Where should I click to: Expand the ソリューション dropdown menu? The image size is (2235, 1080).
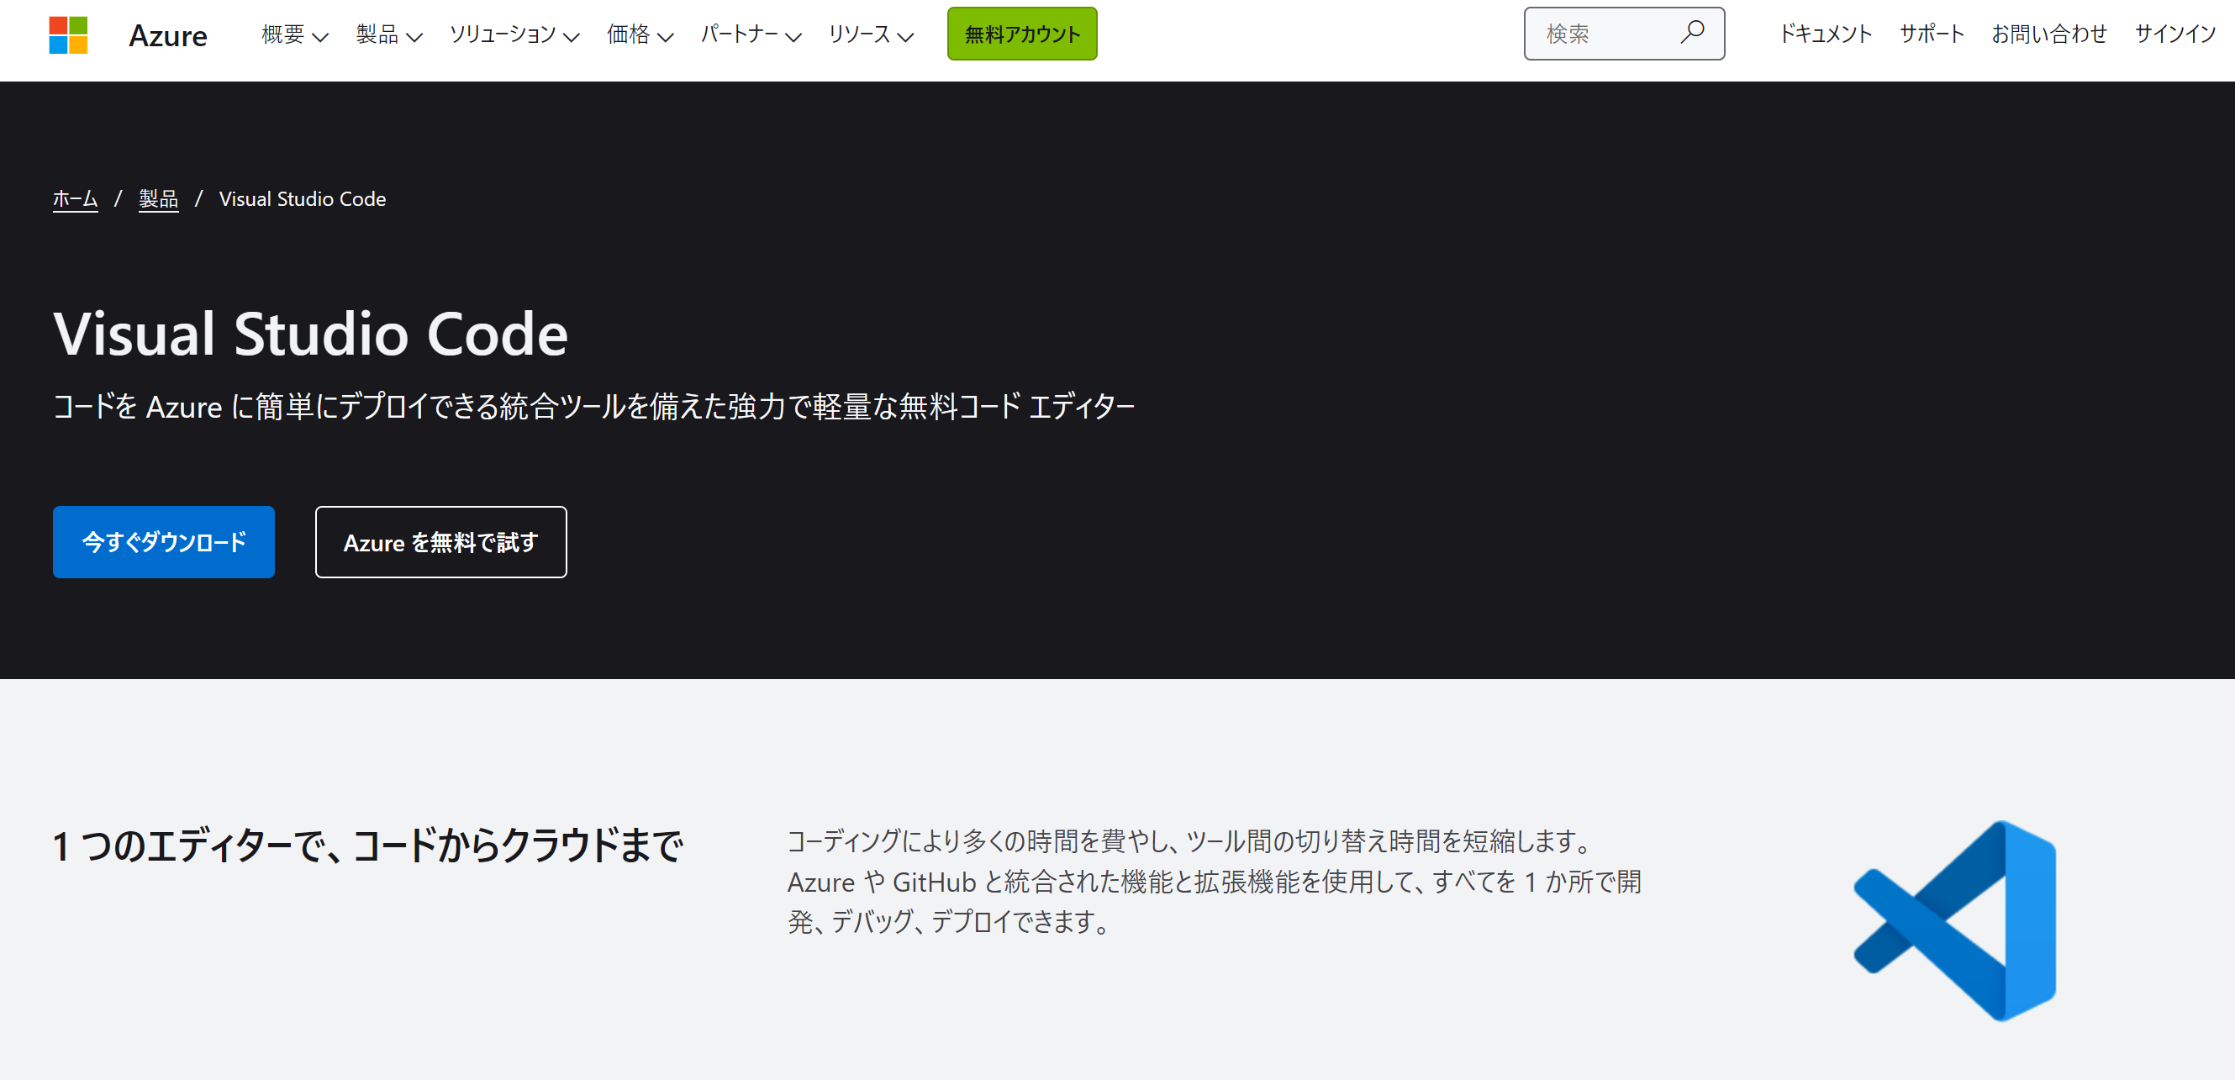click(x=514, y=34)
